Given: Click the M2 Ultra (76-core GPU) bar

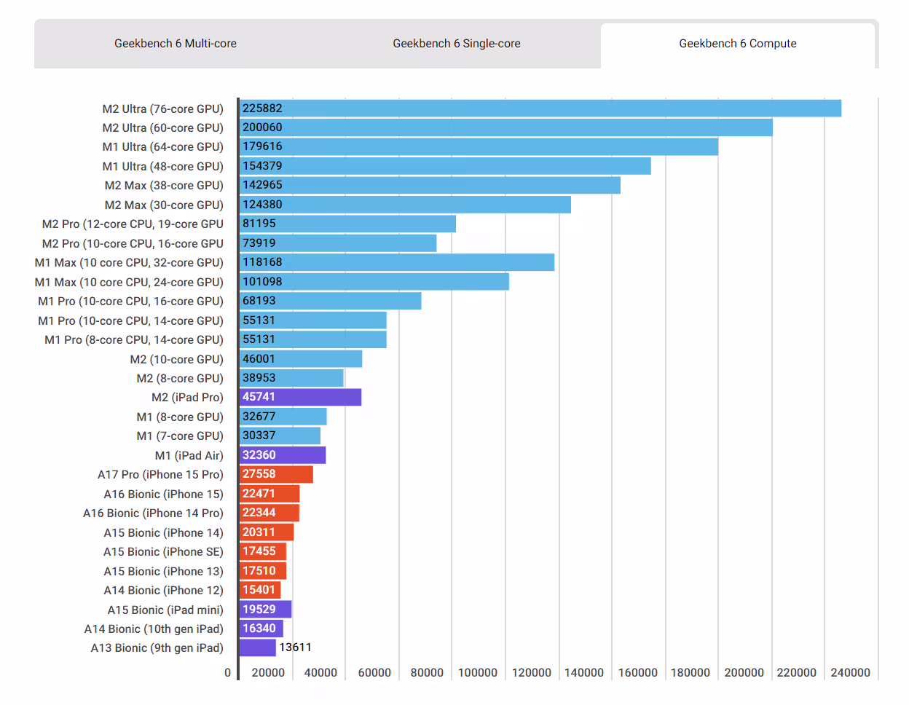Looking at the screenshot, I should (540, 109).
